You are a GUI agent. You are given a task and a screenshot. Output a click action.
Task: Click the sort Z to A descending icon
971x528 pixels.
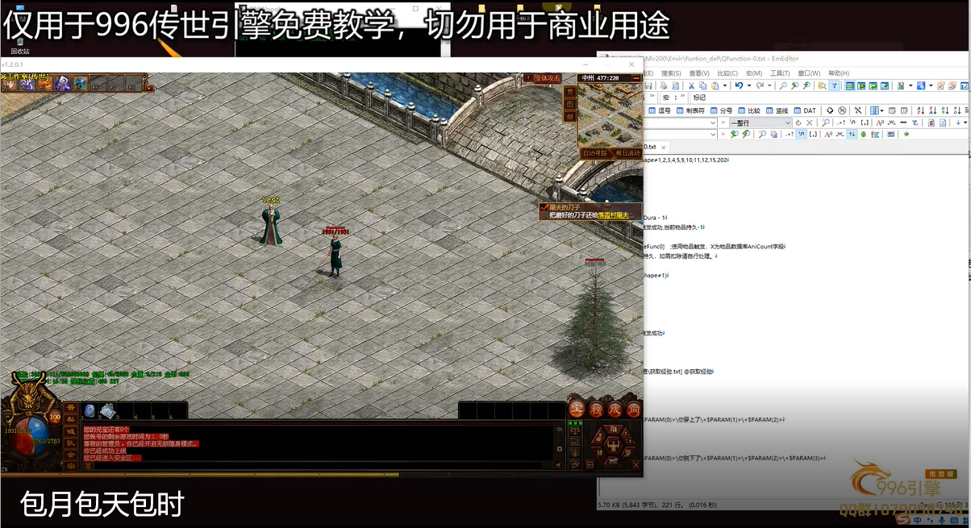click(x=932, y=110)
